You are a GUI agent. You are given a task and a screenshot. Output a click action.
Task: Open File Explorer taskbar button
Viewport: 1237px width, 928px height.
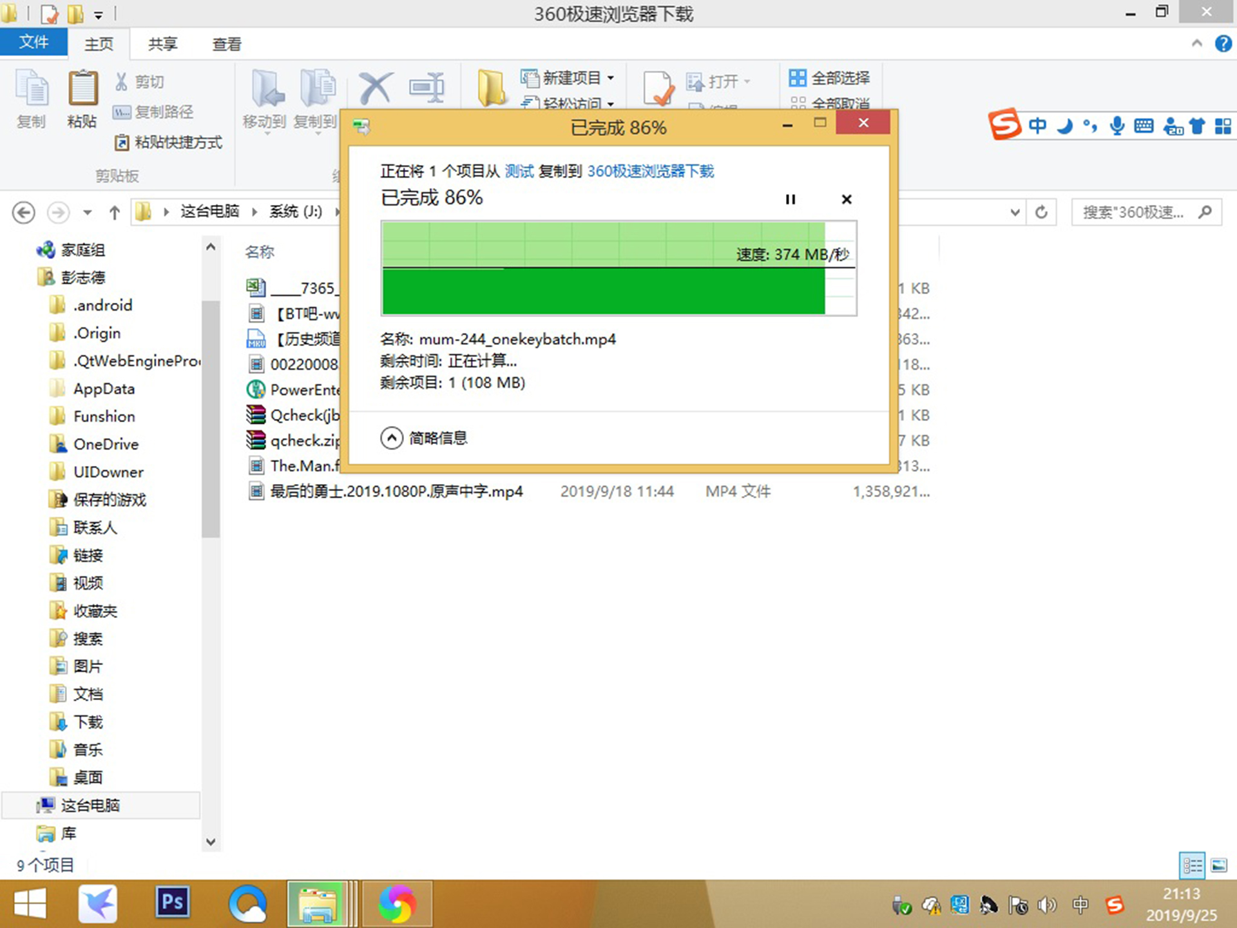coord(317,904)
